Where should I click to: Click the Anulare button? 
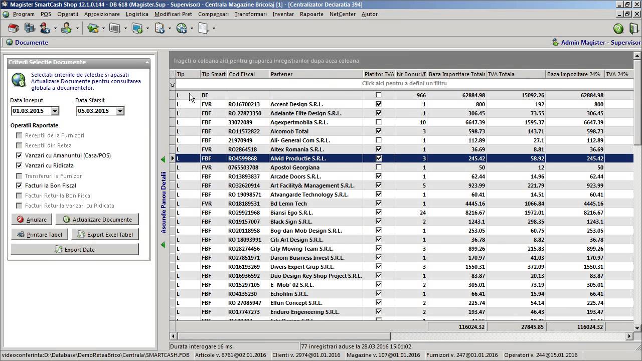(32, 220)
